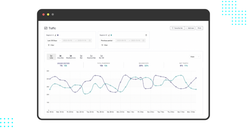Show the Bounce Rate metric
Viewport: 247px width, 129px height.
144,64
